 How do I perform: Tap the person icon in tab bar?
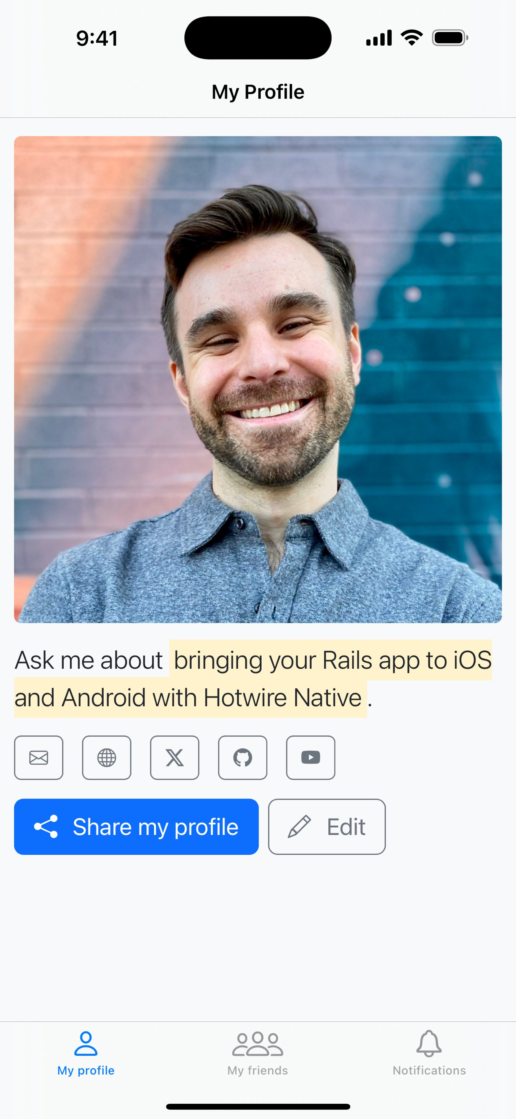pyautogui.click(x=86, y=1044)
